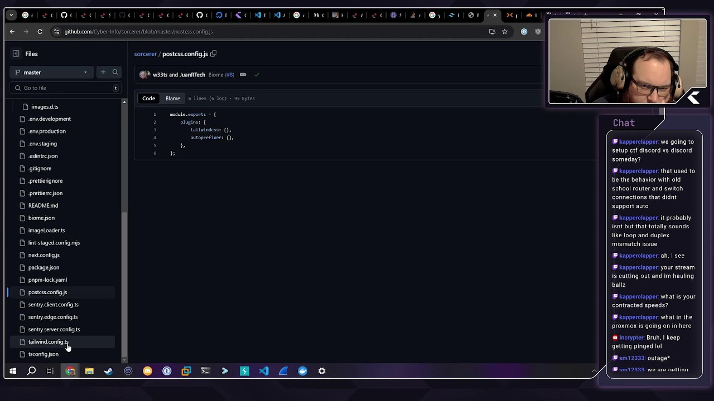Open tsconfig.json file

coord(43,354)
